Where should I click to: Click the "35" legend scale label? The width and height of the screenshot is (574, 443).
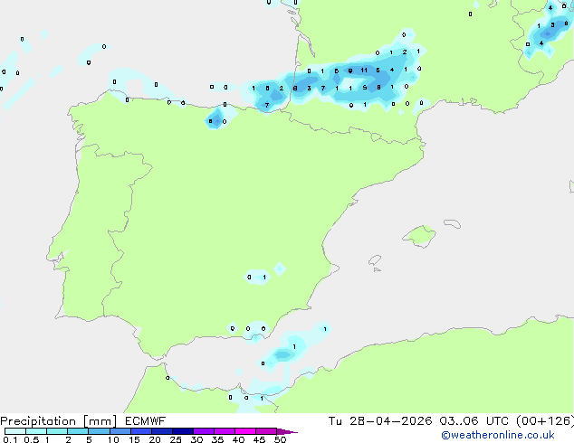pos(217,439)
